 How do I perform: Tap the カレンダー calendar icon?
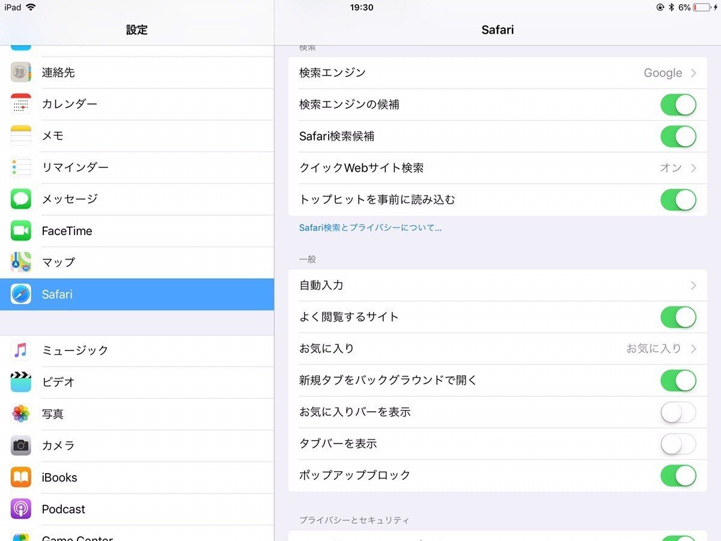click(x=21, y=104)
